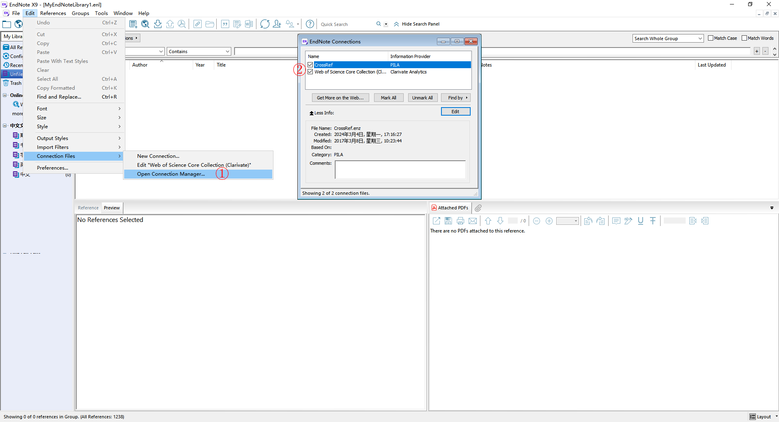Select the Attached PDFs tab
The image size is (779, 422).
(x=450, y=208)
